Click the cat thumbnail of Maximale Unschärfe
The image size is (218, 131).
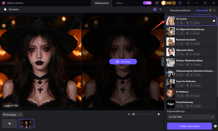tap(171, 42)
